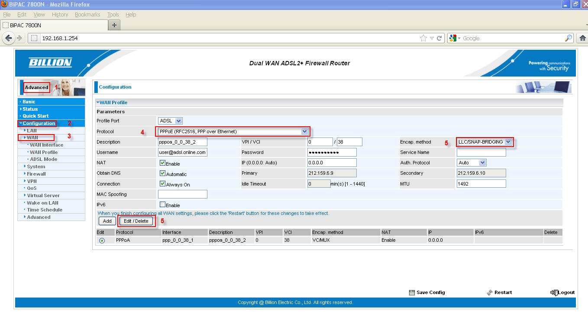Image resolution: width=588 pixels, height=317 pixels.
Task: Click the Logout link
Action: click(x=566, y=292)
